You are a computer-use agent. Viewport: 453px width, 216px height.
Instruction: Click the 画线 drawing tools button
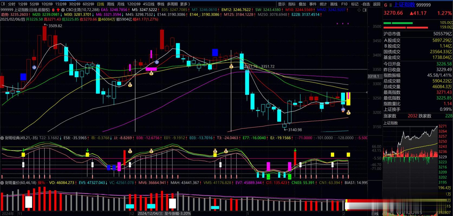(x=334, y=4)
